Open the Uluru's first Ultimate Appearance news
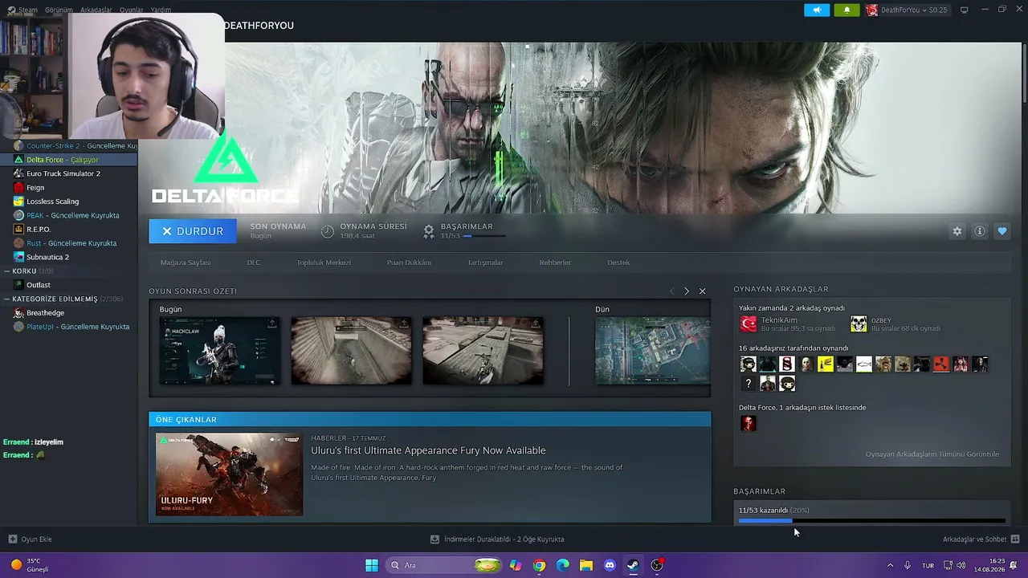 tap(428, 450)
